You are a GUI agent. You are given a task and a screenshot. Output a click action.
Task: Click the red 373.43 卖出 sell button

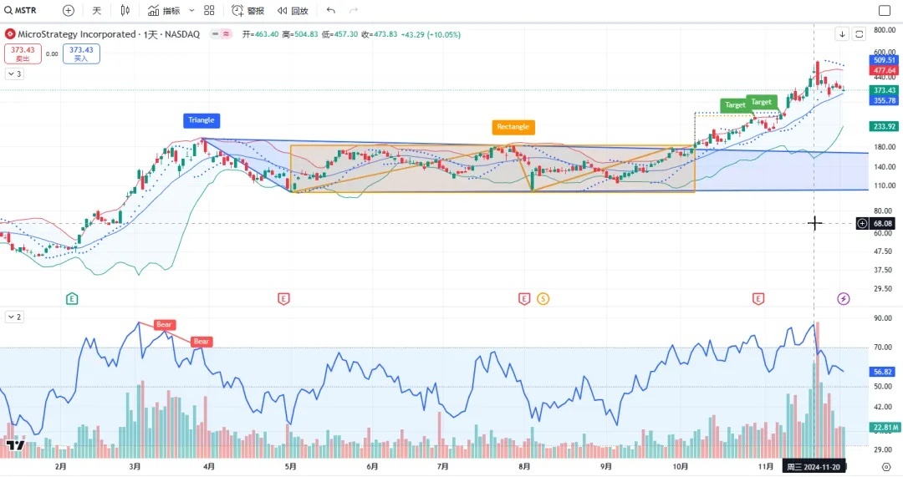(x=22, y=53)
